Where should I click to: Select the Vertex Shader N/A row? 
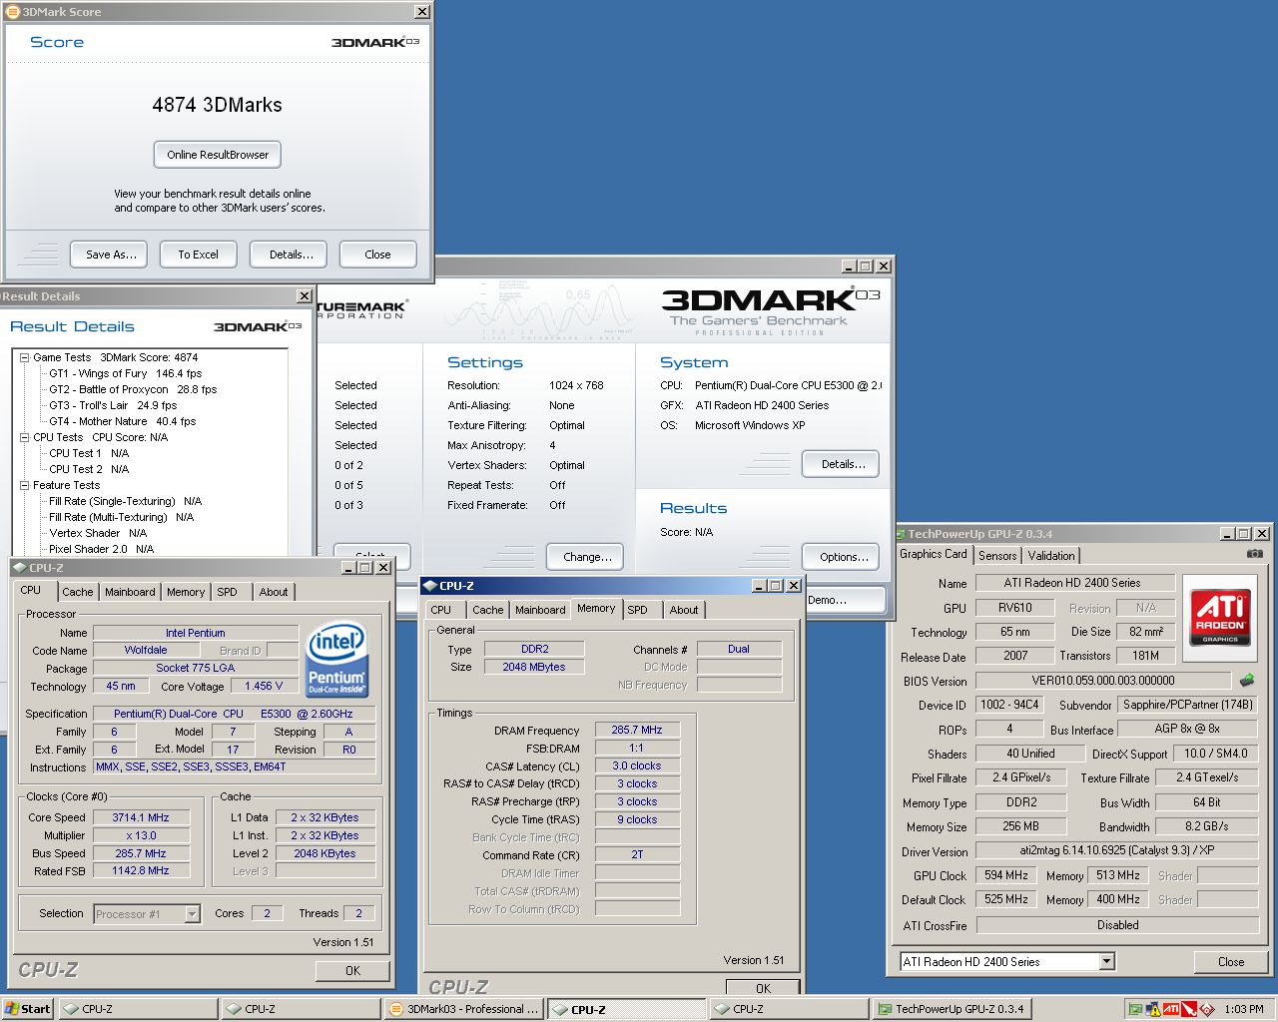point(98,533)
